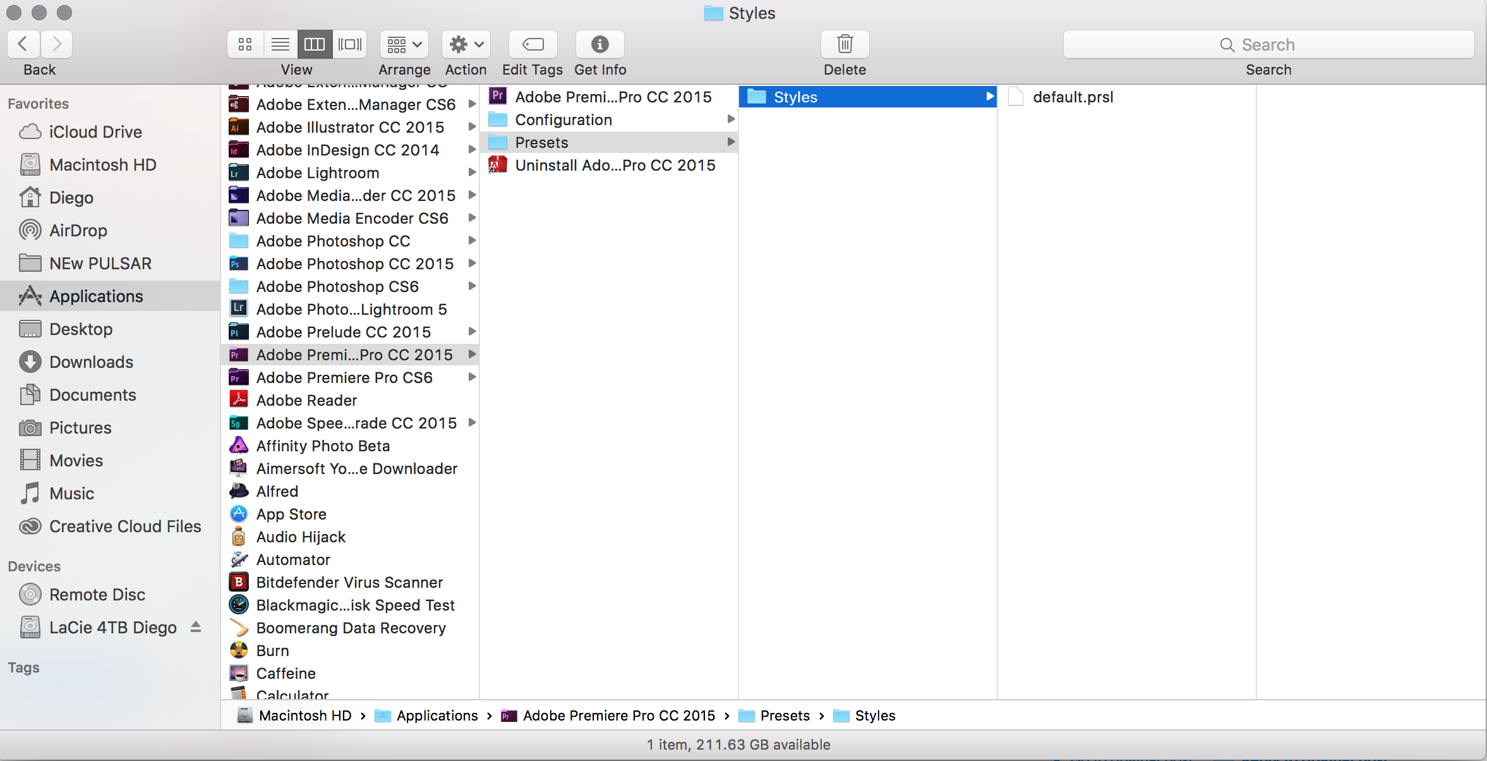
Task: Go back with the left arrow button
Action: [23, 44]
